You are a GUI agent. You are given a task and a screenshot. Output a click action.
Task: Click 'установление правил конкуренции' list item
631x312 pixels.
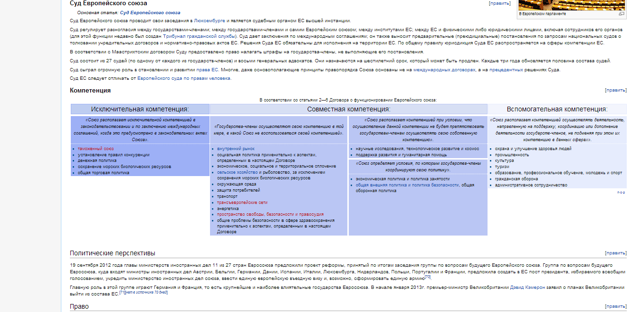coord(114,155)
